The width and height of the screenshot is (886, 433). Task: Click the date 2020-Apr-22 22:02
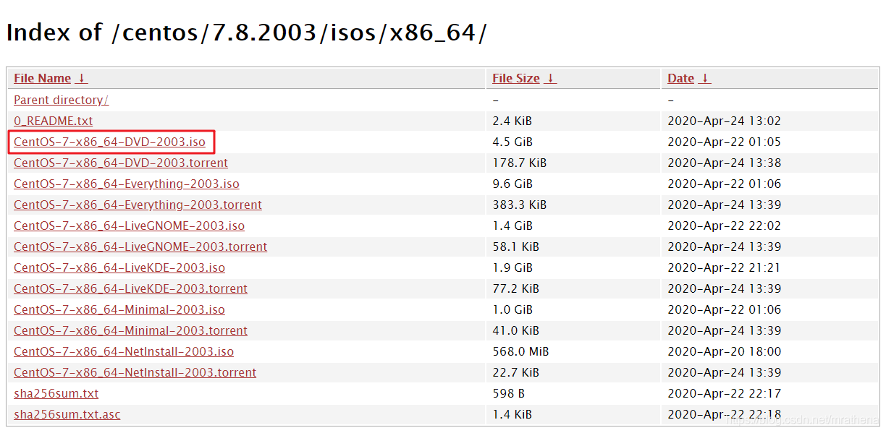click(724, 226)
